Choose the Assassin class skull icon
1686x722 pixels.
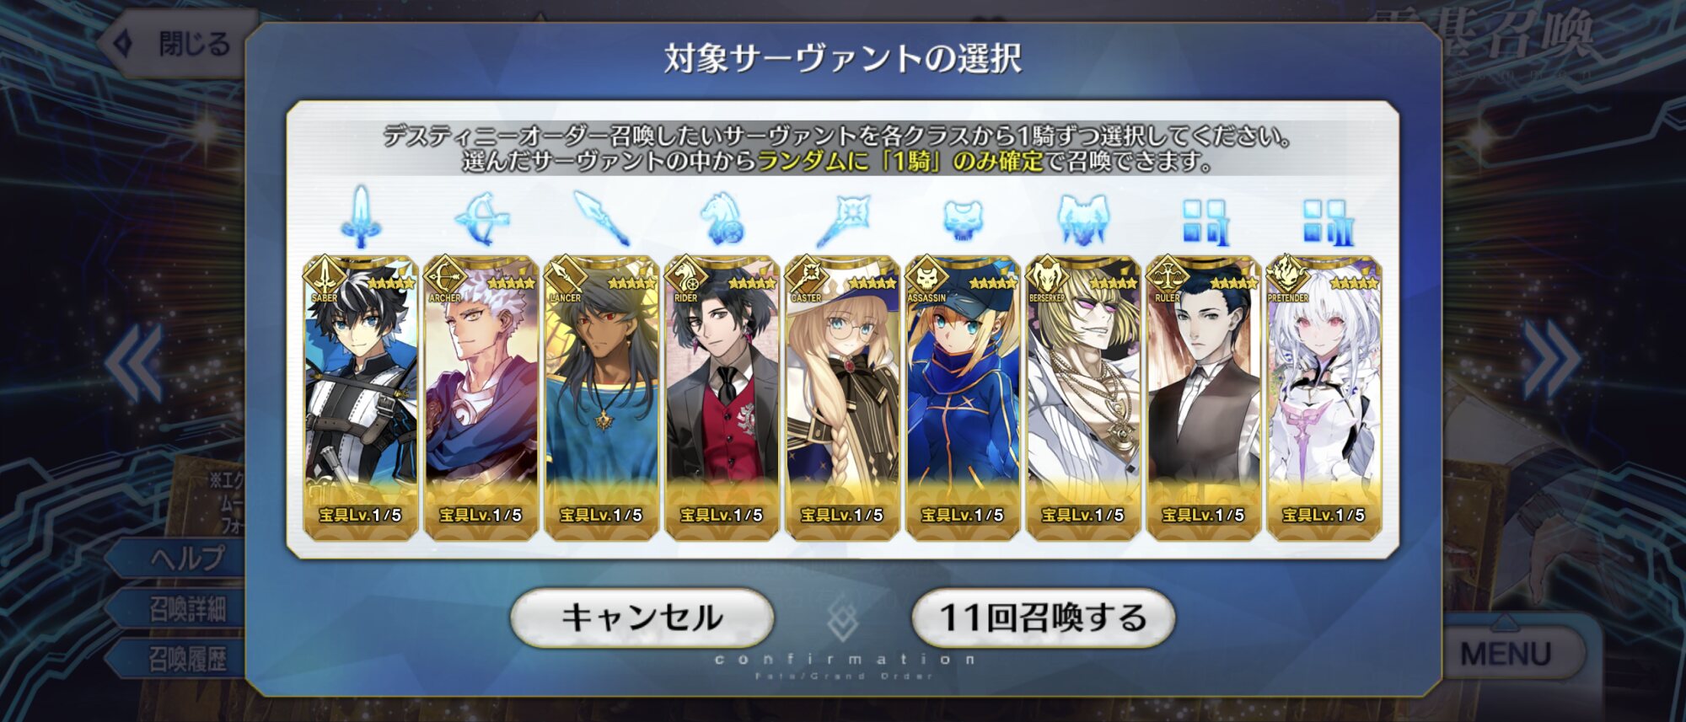pos(963,221)
